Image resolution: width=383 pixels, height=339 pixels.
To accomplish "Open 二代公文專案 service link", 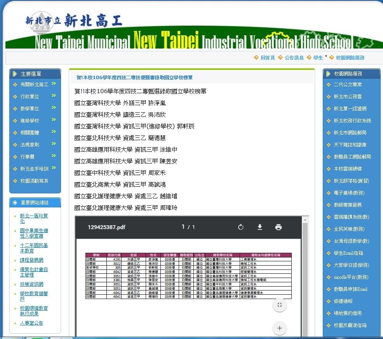I will pos(348,85).
